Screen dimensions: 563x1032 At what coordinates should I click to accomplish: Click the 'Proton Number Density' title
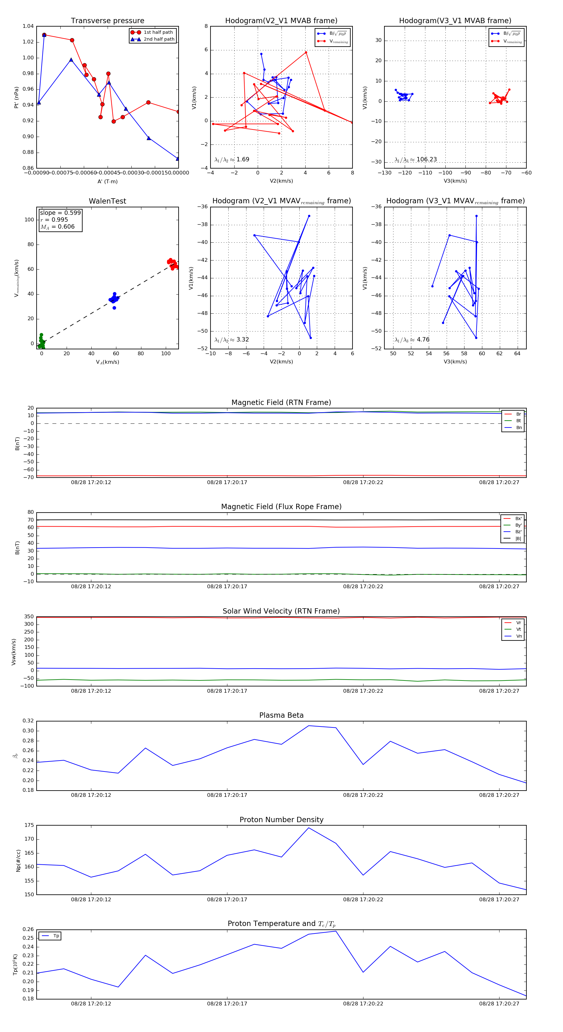tap(281, 820)
